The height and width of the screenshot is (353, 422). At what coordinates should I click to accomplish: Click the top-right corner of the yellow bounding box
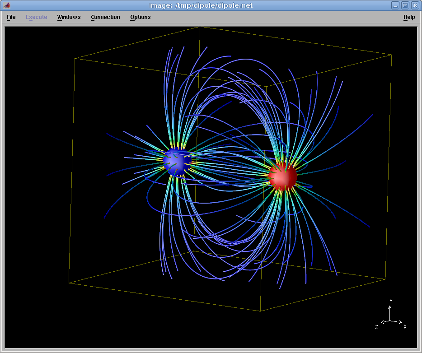[x=391, y=55]
